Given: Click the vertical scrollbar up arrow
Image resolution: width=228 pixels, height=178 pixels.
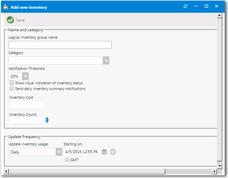Looking at the screenshot, I should point(219,15).
